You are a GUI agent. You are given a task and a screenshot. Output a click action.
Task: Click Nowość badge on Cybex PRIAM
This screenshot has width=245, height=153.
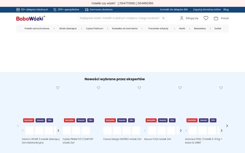point(81,120)
